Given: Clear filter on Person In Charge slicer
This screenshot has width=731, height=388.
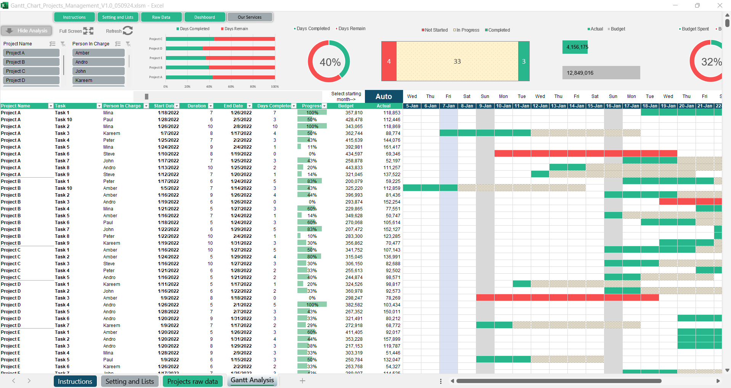Looking at the screenshot, I should coord(129,44).
